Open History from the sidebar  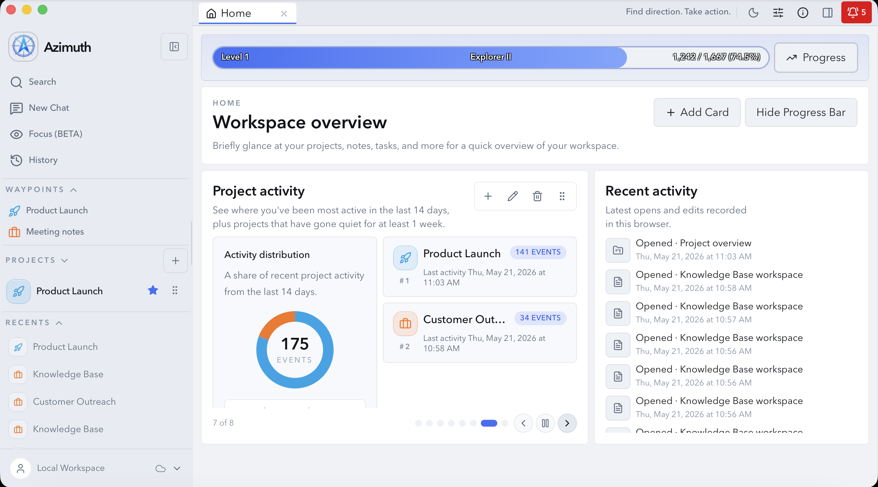point(96,160)
